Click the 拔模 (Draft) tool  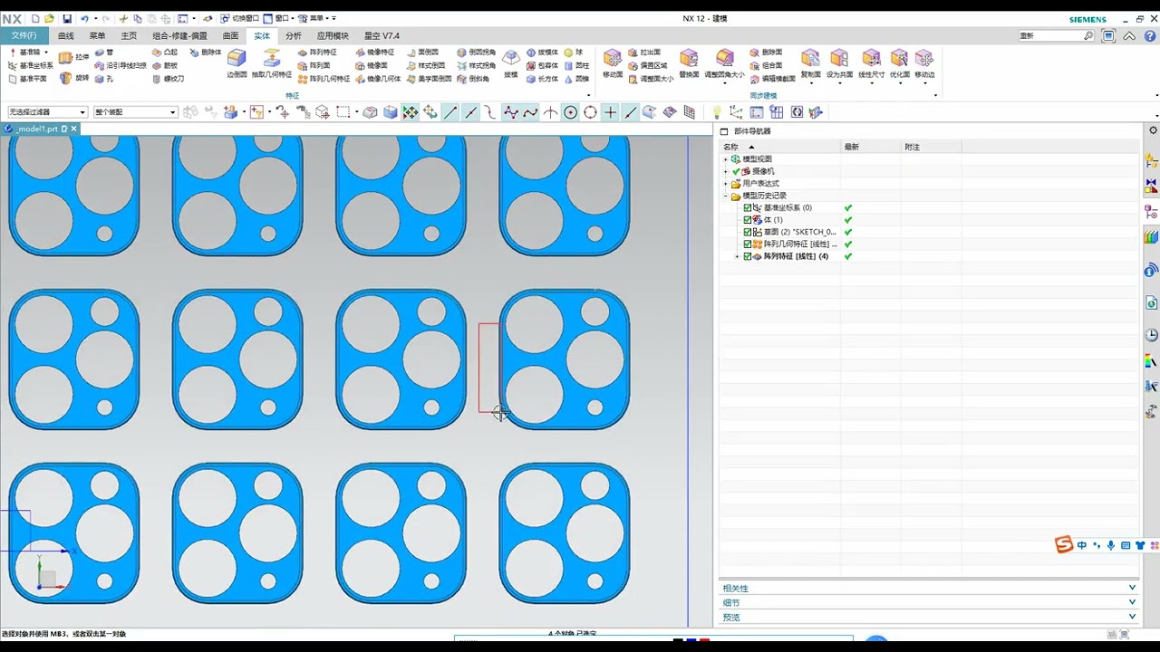(511, 64)
